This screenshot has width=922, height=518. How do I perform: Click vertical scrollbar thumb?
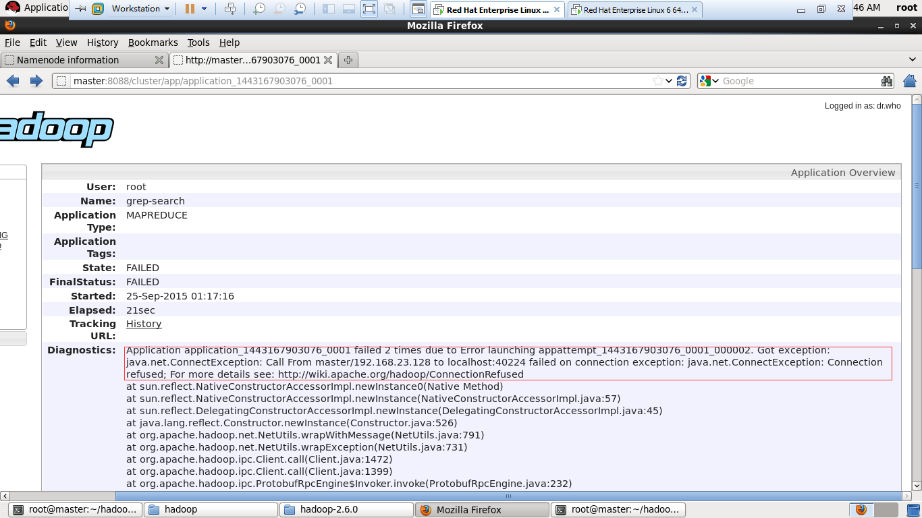pyautogui.click(x=917, y=185)
